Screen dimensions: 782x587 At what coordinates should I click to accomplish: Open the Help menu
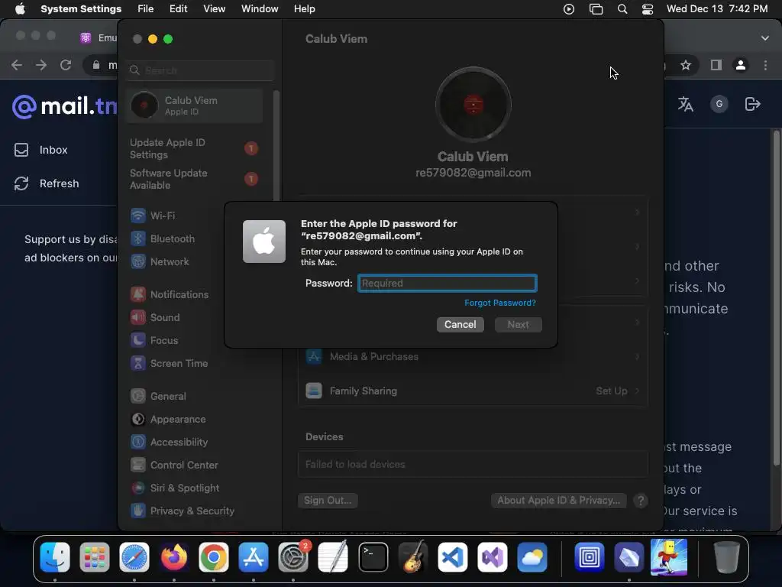point(304,9)
